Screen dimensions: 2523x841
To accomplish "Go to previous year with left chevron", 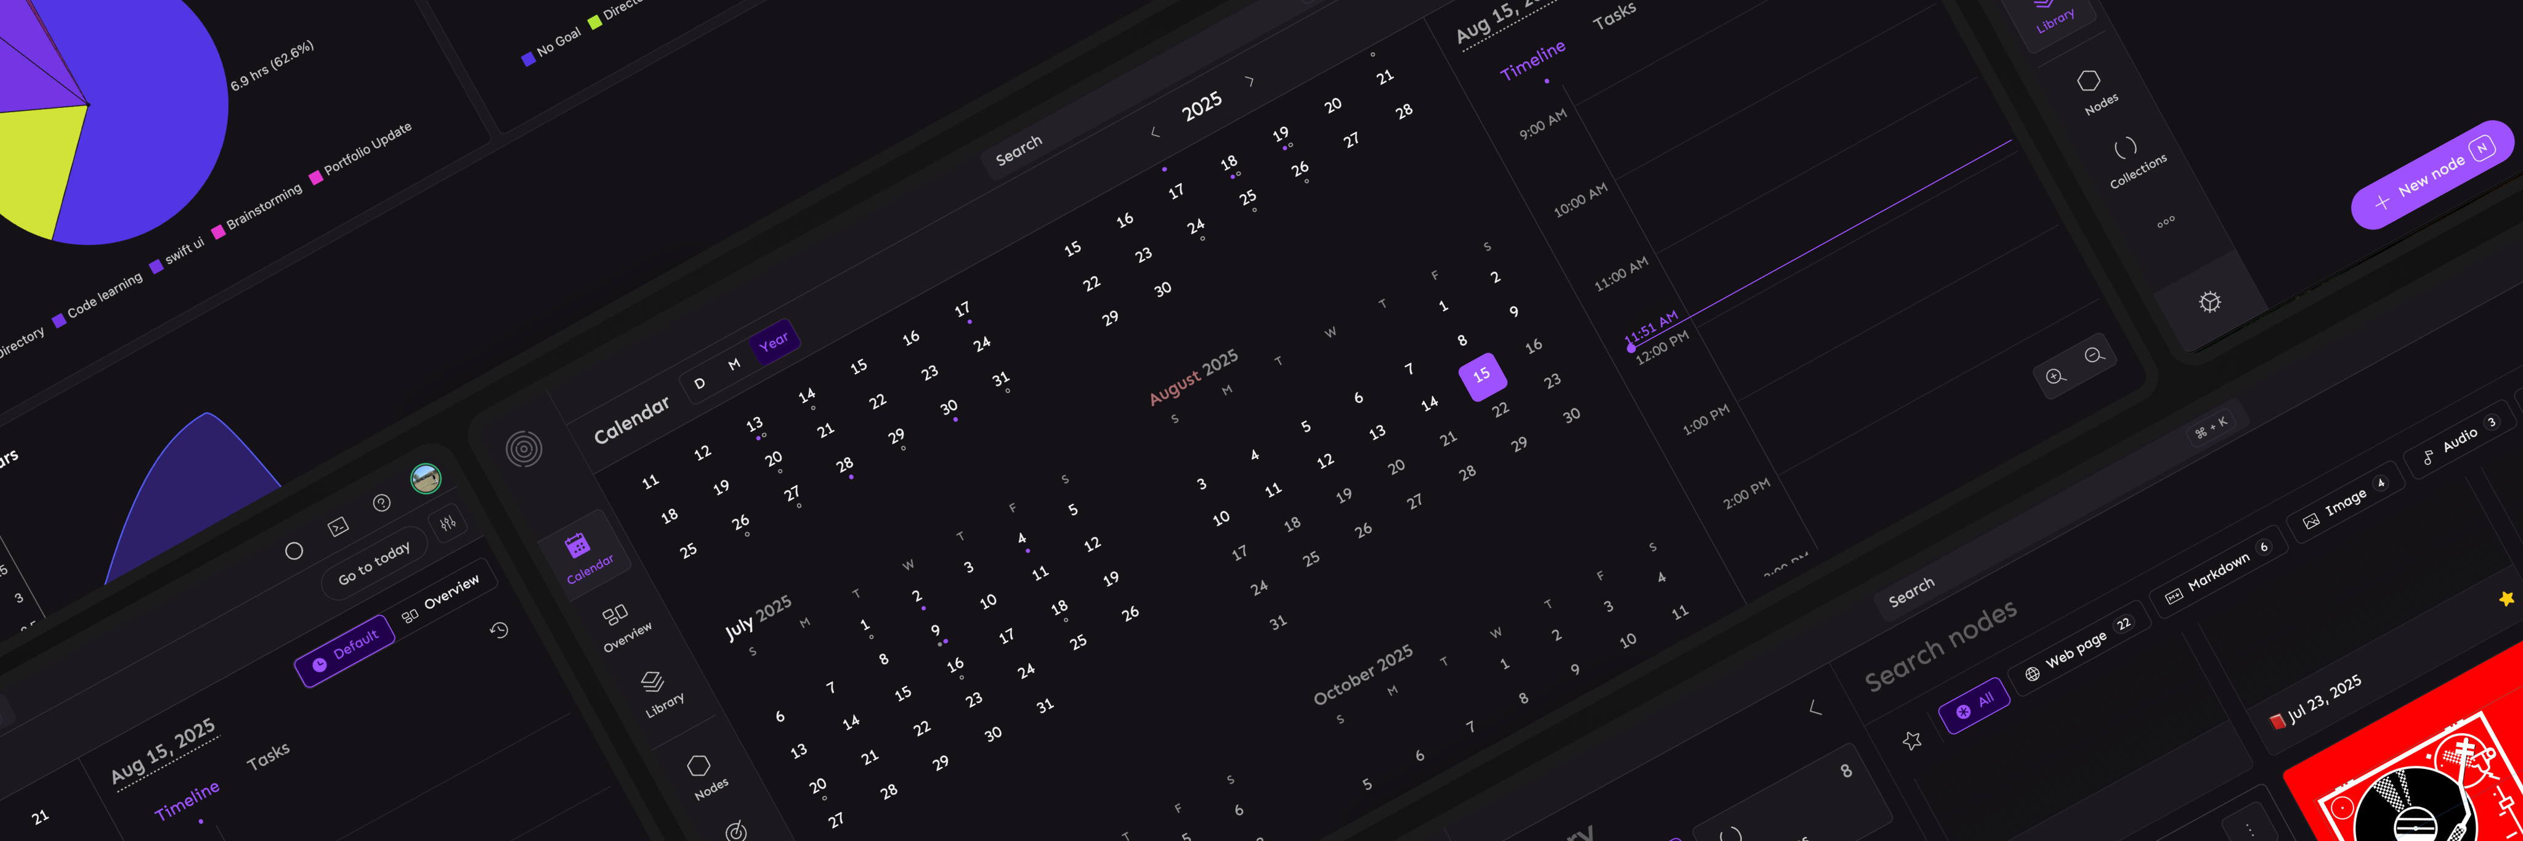I will coord(1156,132).
